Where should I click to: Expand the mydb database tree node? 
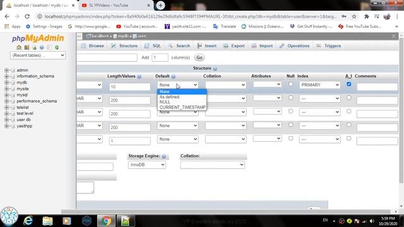coord(6,83)
